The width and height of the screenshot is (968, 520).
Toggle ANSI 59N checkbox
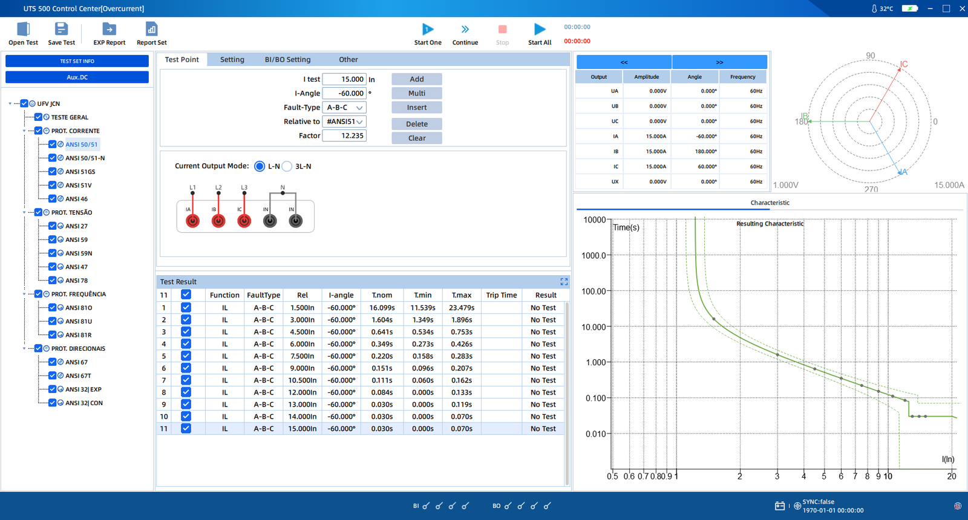53,253
